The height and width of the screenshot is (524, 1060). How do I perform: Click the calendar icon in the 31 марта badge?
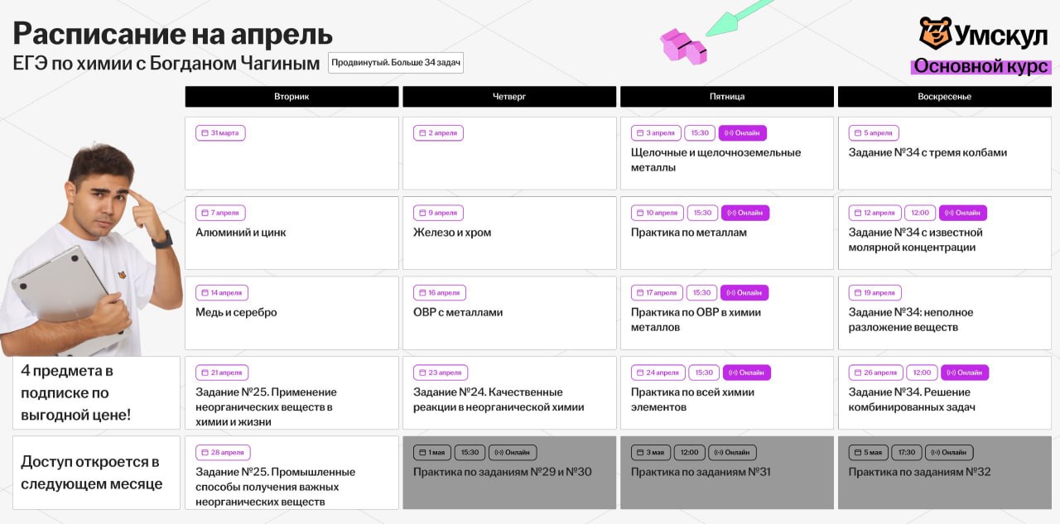coord(205,133)
